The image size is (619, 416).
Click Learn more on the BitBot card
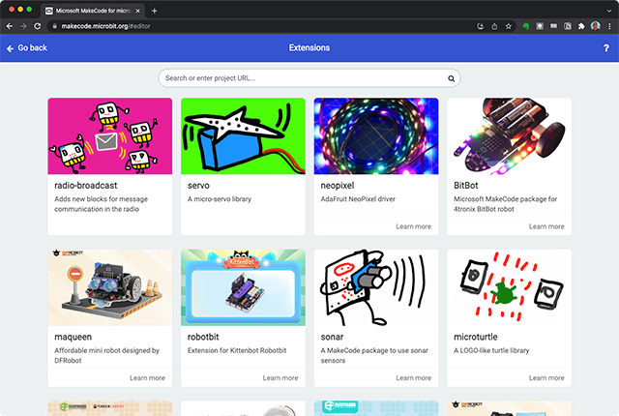[546, 226]
